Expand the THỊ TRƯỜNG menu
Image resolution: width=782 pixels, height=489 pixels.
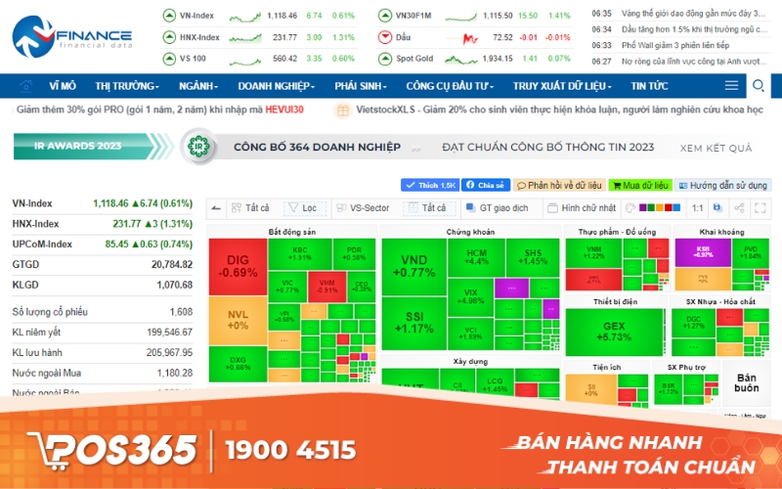tap(127, 86)
